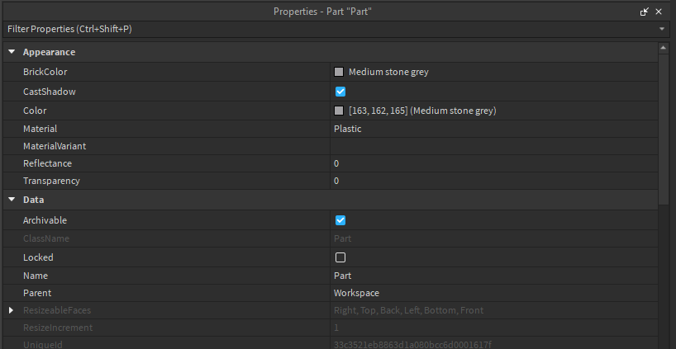Undock the Properties panel with the pop-out icon
676x349 pixels.
click(x=644, y=12)
